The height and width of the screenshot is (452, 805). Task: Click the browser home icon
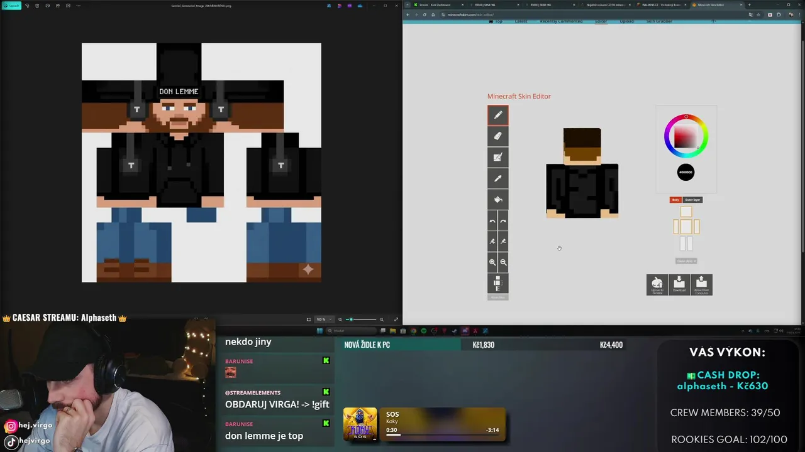[x=433, y=14]
